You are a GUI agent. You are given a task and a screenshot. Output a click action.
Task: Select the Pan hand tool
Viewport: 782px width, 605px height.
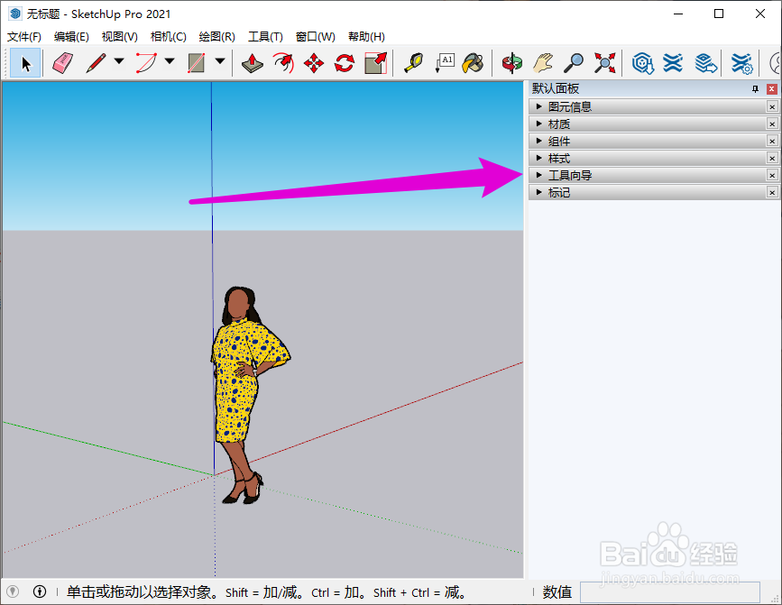click(x=542, y=62)
